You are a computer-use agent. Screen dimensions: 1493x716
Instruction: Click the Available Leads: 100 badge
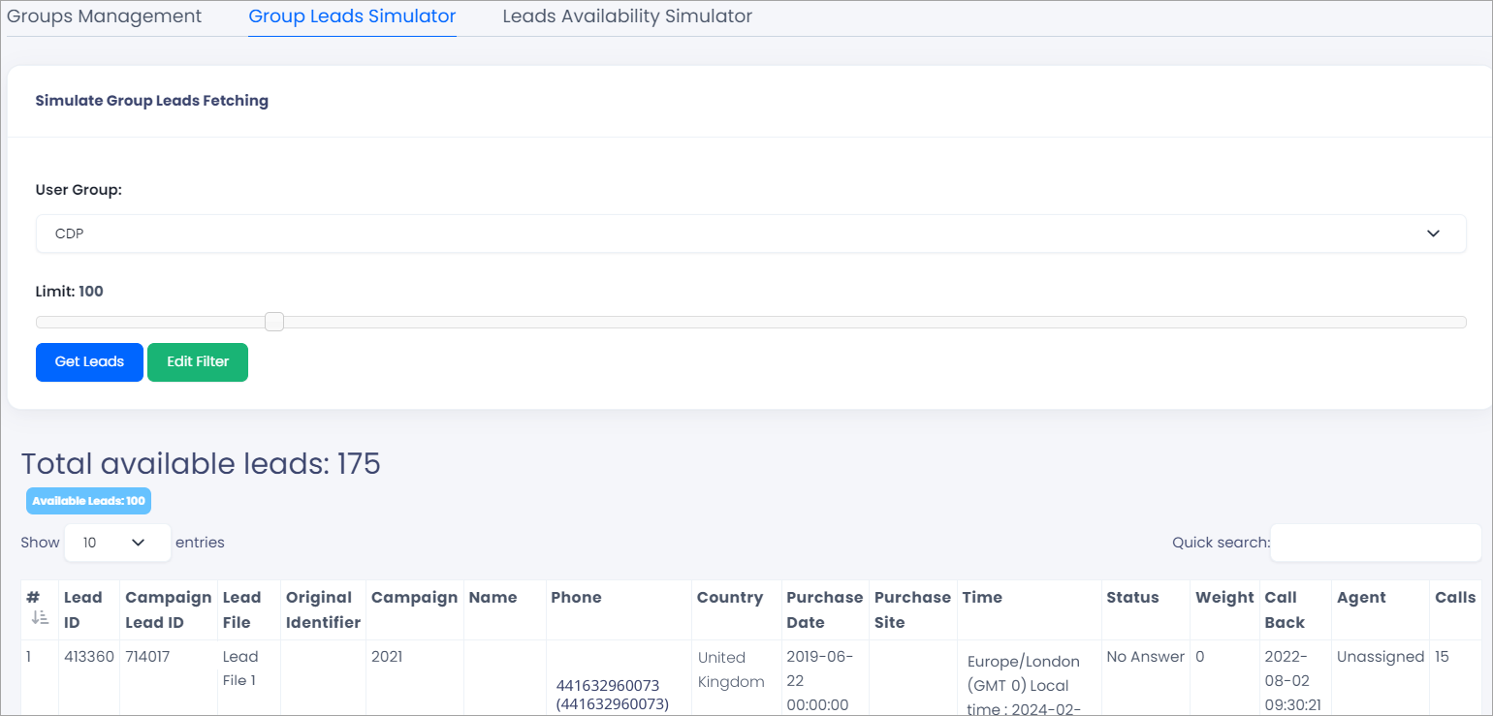point(88,501)
